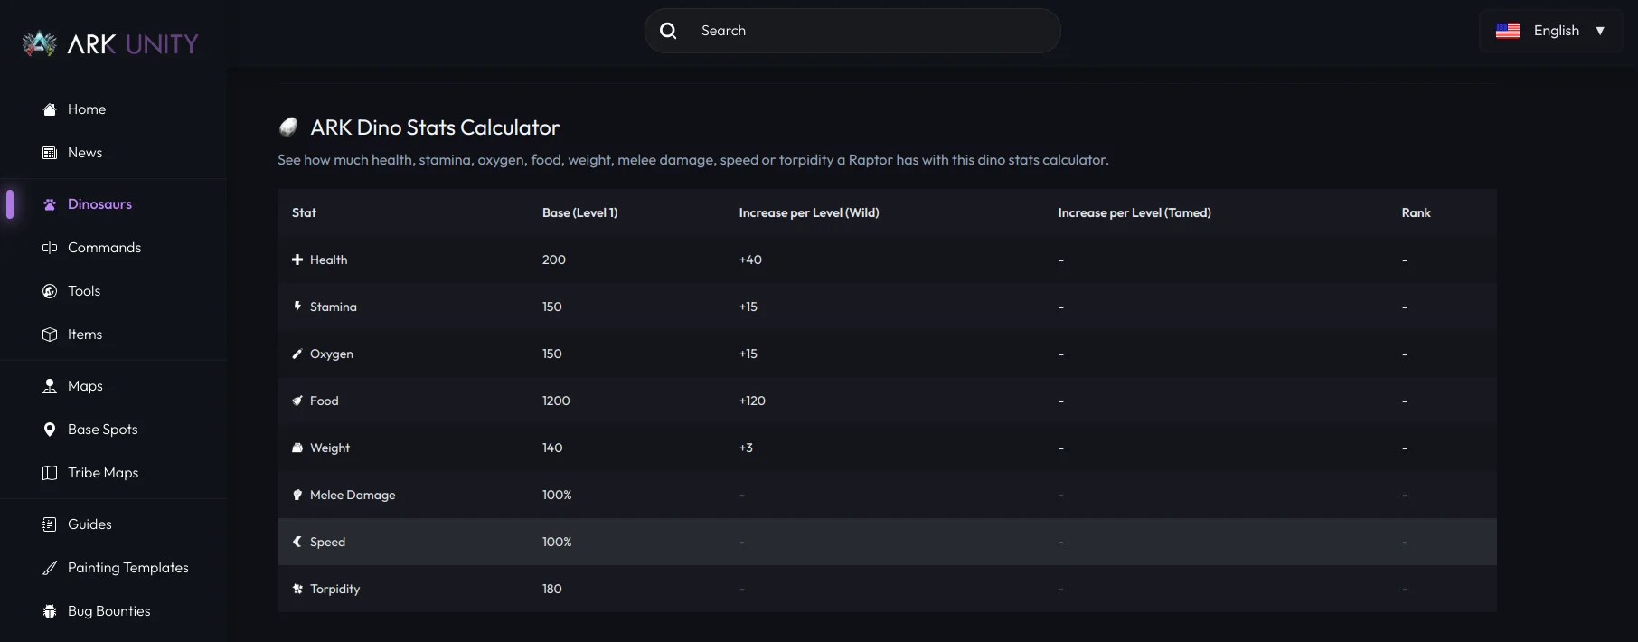Click the Base Spots pin icon
The image size is (1638, 642).
tap(50, 430)
